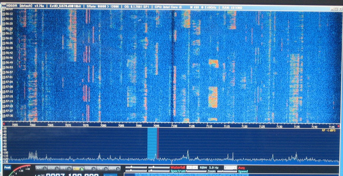The width and height of the screenshot is (343, 176).
Task: Toggle the Peak button beside S-meter
Action: click(x=7, y=167)
